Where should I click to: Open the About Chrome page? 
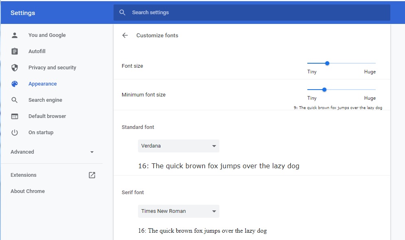[x=28, y=191]
